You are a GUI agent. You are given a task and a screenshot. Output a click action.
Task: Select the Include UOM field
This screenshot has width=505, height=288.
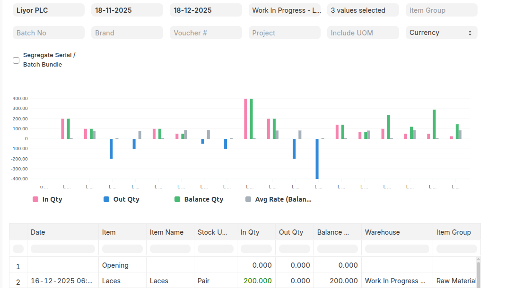coord(363,33)
